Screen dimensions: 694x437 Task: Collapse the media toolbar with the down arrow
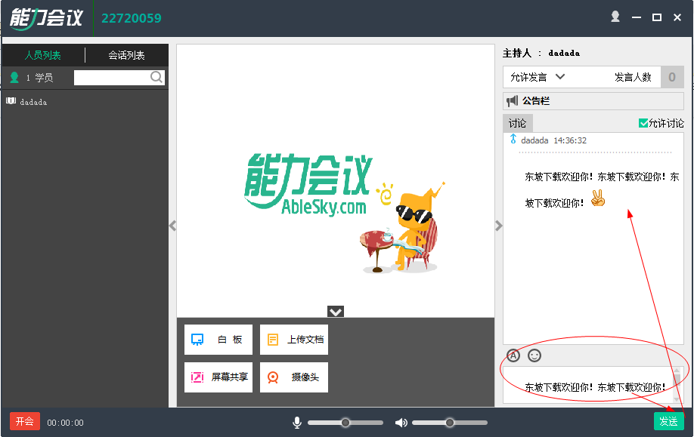[x=335, y=311]
